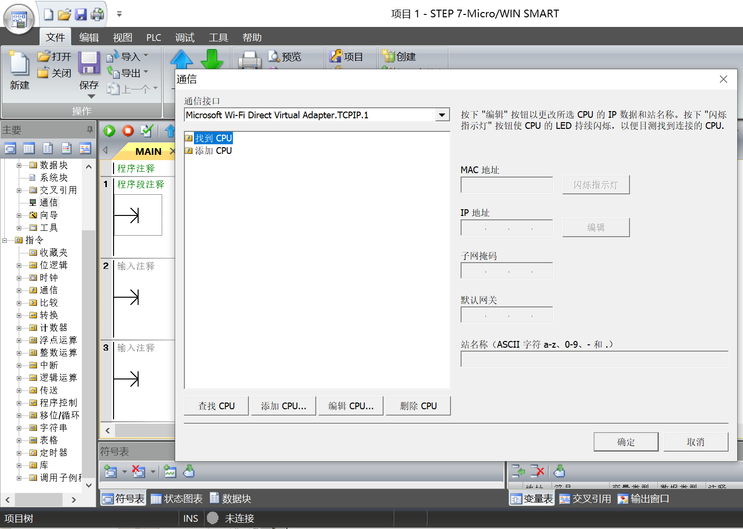Click 关闭 in the ribbon
Screen dimensions: 743x529
coord(54,73)
